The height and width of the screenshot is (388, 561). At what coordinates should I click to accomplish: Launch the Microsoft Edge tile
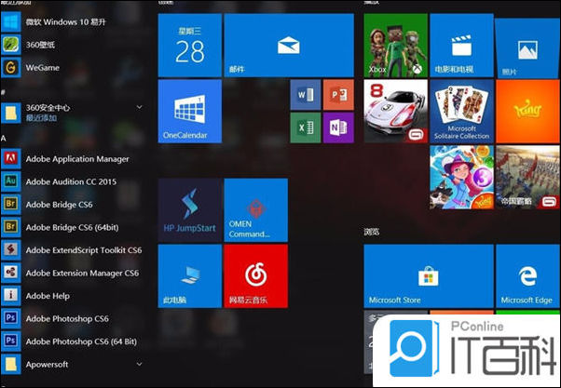coord(527,276)
